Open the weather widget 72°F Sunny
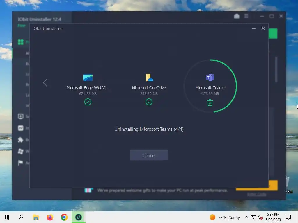 pos(224,217)
